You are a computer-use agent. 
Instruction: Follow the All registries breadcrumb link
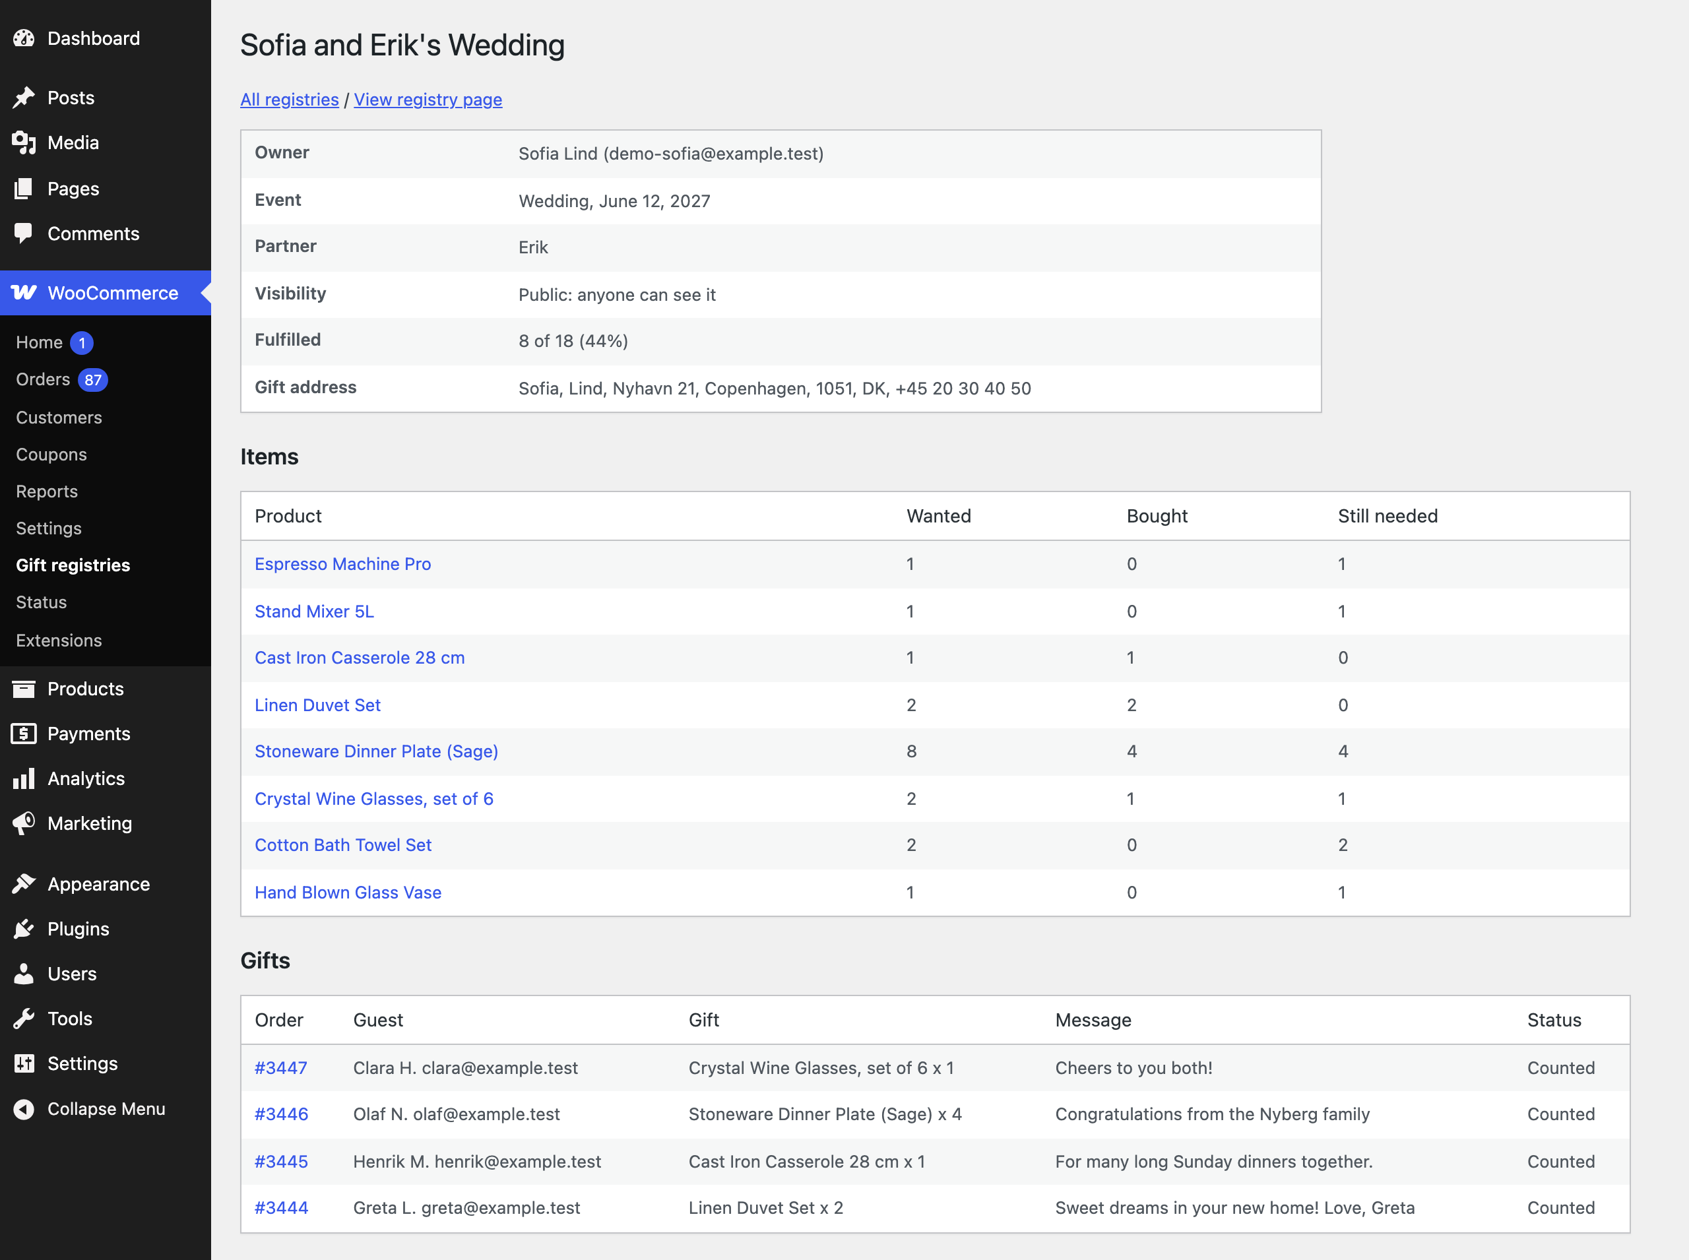pos(289,100)
